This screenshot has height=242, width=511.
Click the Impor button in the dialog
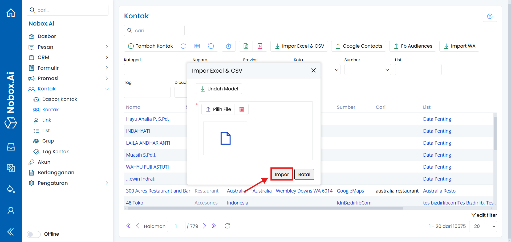pos(282,174)
